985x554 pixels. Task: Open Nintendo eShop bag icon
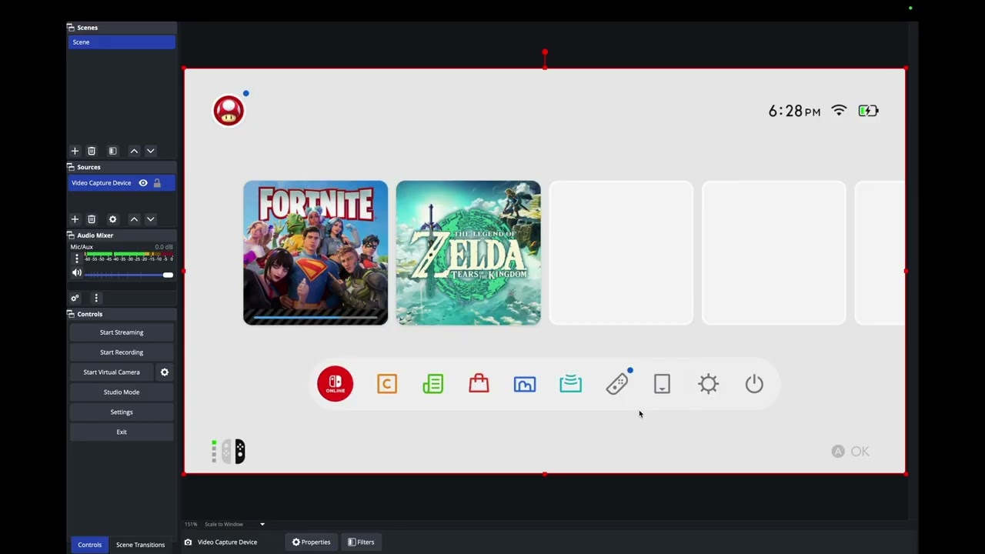[x=479, y=384]
